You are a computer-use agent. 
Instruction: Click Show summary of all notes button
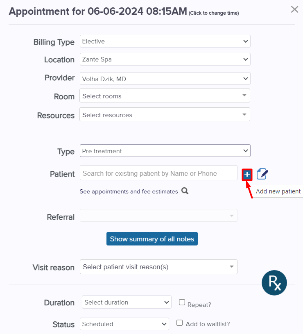pos(152,239)
